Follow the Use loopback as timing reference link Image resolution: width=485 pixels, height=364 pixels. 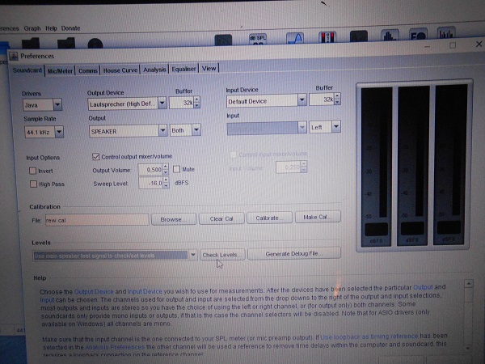click(369, 336)
